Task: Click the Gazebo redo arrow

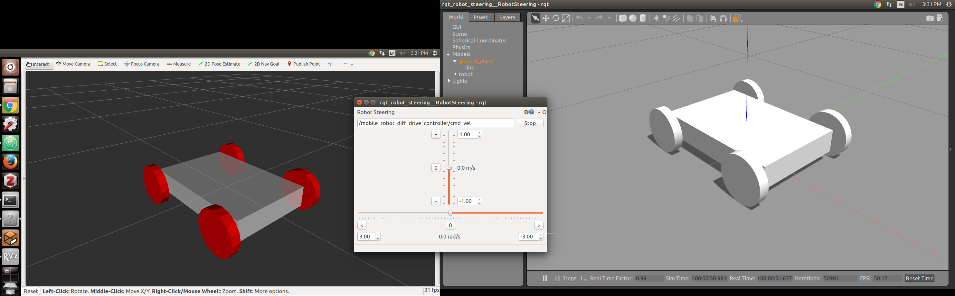Action: 599,18
